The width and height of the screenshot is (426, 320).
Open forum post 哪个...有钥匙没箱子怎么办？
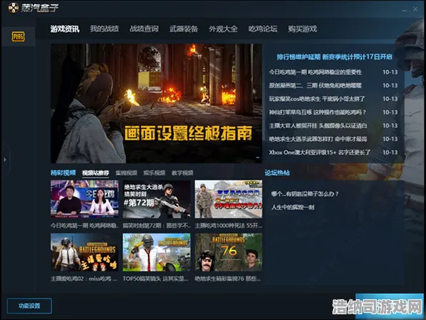[x=304, y=194]
